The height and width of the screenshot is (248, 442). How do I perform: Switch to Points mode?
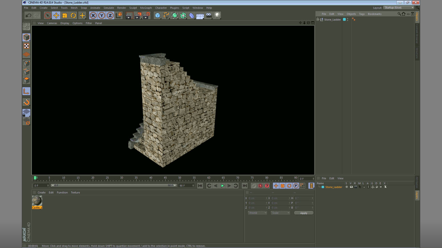tap(27, 63)
